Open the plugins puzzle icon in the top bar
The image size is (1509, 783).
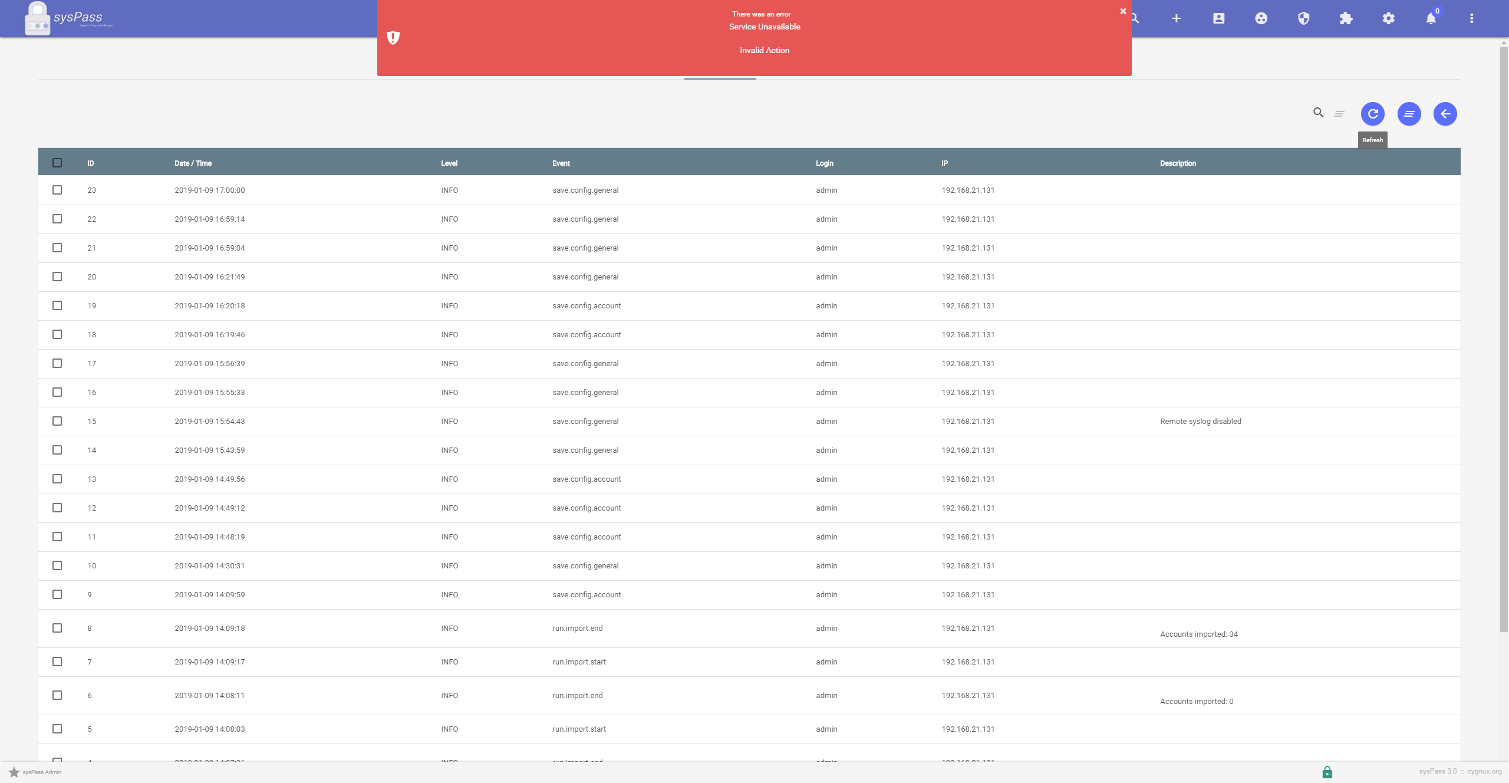pyautogui.click(x=1346, y=18)
